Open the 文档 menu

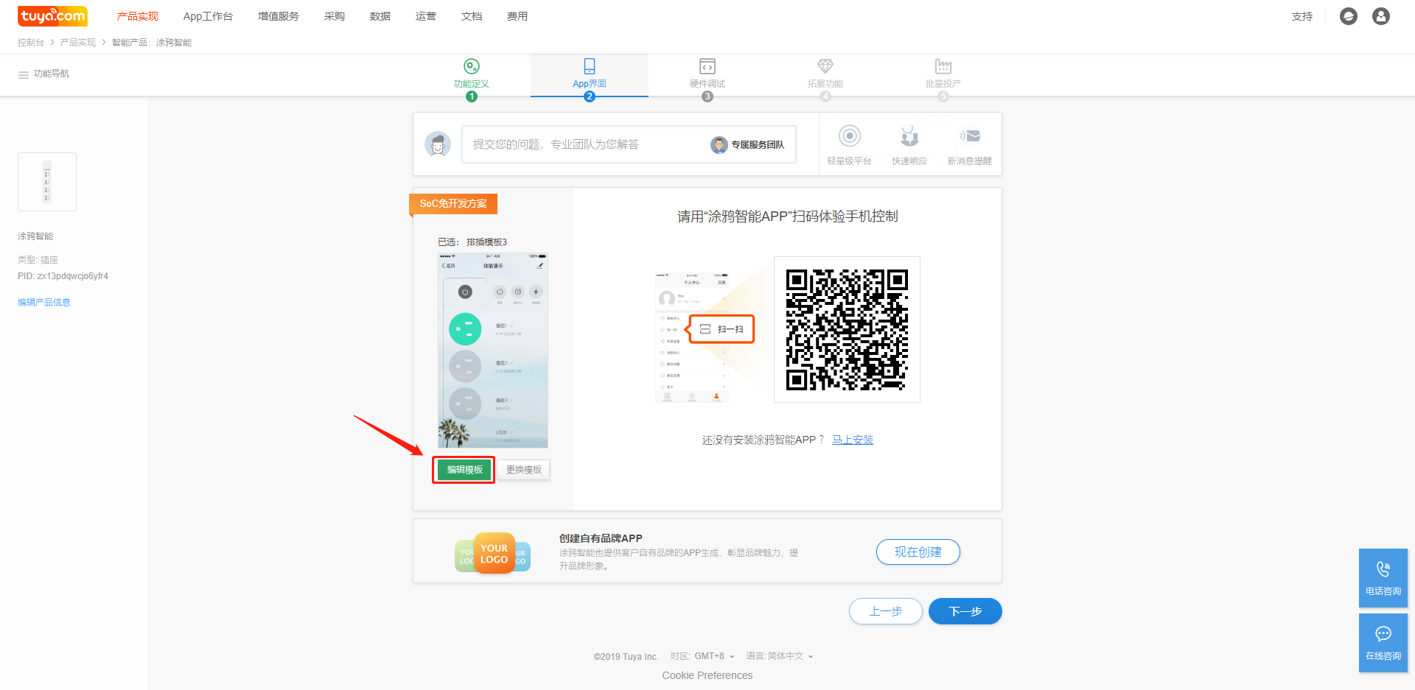(x=472, y=16)
